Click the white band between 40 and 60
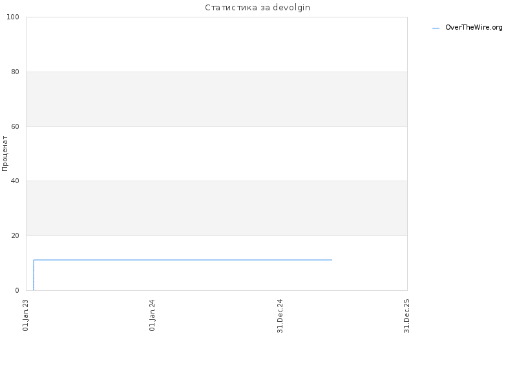The height and width of the screenshot is (387, 517). pyautogui.click(x=216, y=154)
